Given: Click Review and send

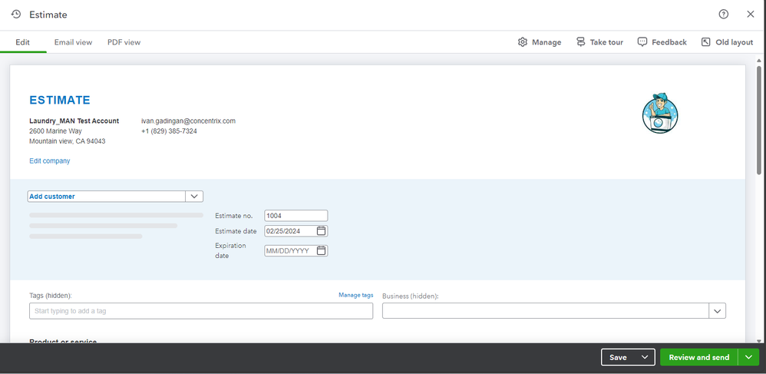Looking at the screenshot, I should point(698,357).
